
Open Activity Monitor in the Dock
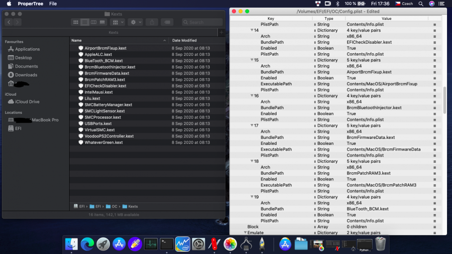[x=151, y=244]
